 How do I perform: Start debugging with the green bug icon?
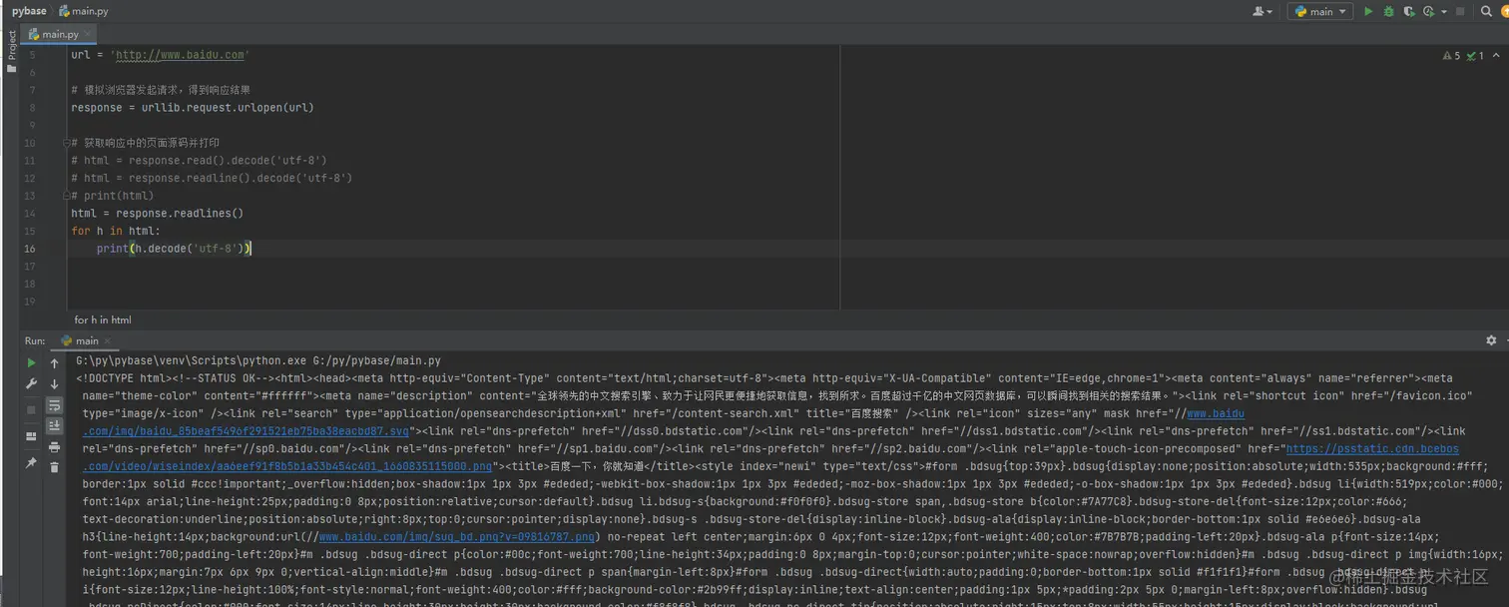tap(1388, 11)
